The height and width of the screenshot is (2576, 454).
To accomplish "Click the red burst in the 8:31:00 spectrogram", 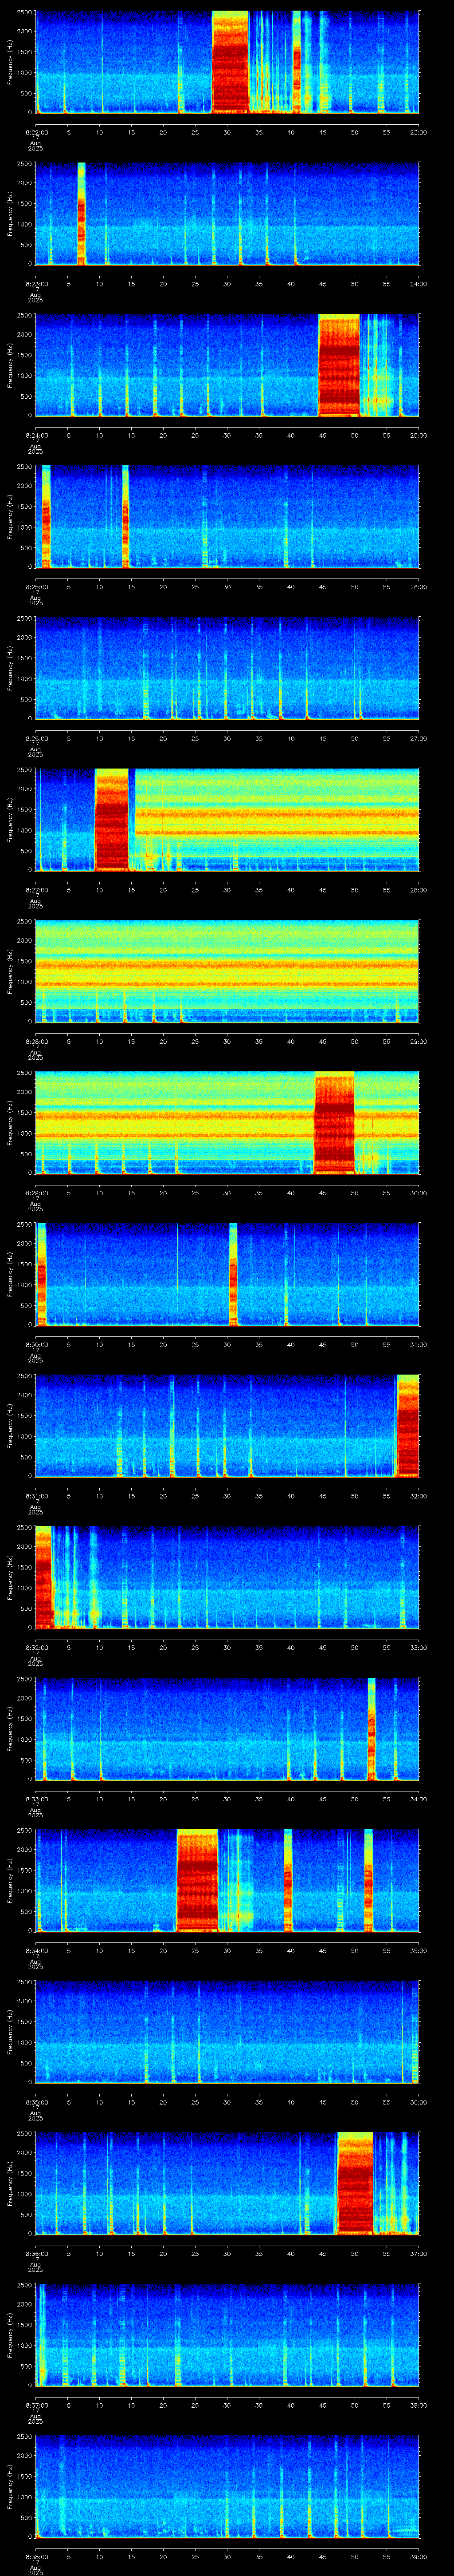I will point(407,1425).
